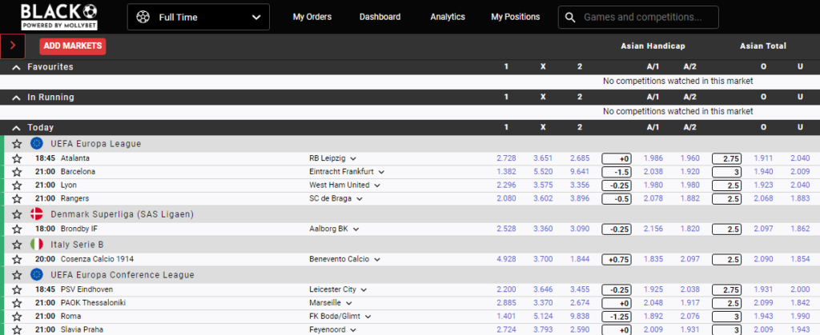Click Brondby Asian Total line 2.5
This screenshot has height=335, width=820.
726,229
